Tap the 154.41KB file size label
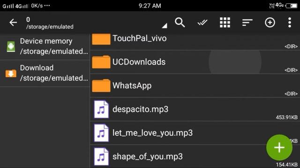 (x=286, y=165)
